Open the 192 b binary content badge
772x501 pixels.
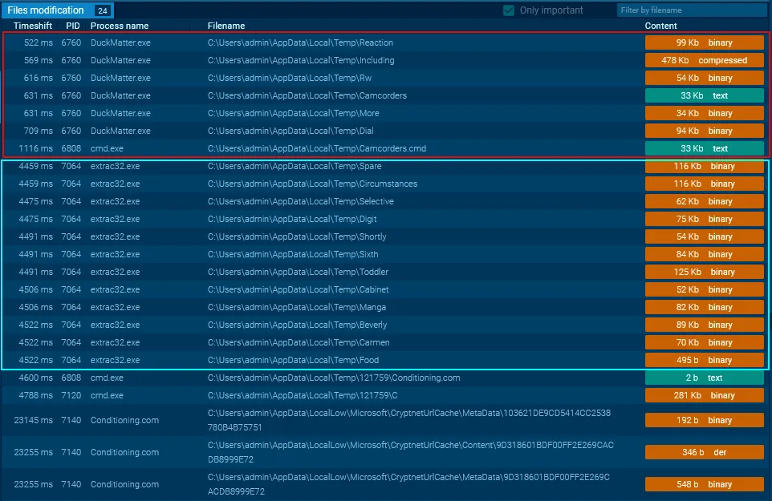704,420
